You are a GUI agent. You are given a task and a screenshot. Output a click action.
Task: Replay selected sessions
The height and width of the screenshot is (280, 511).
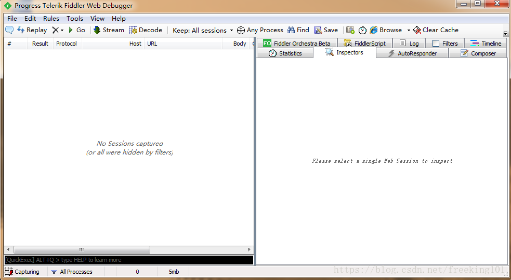coord(32,30)
